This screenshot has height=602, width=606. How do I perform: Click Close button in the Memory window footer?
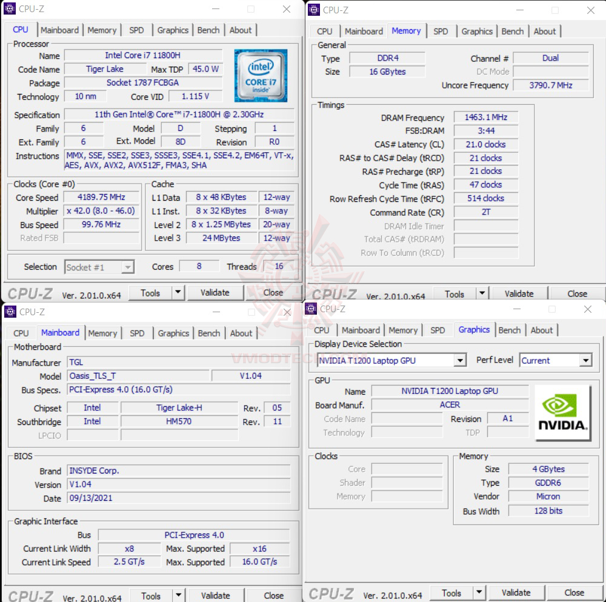click(x=578, y=294)
